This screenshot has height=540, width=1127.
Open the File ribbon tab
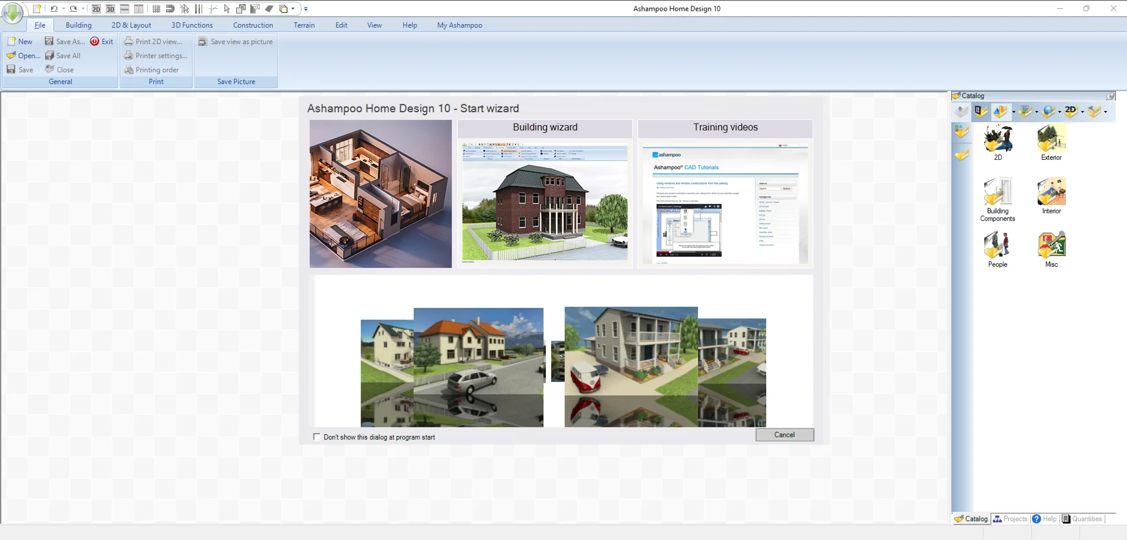pyautogui.click(x=40, y=25)
